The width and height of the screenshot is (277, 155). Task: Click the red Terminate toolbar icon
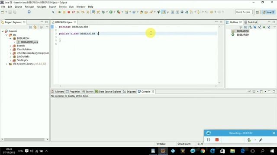(x=69, y=12)
